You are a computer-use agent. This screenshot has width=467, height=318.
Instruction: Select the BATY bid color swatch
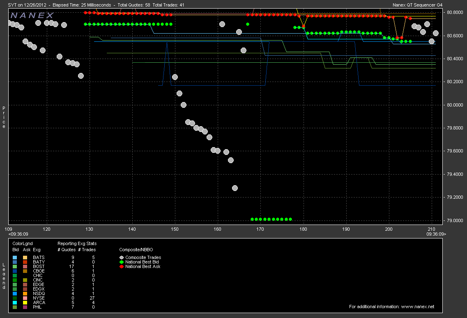[x=15, y=262]
